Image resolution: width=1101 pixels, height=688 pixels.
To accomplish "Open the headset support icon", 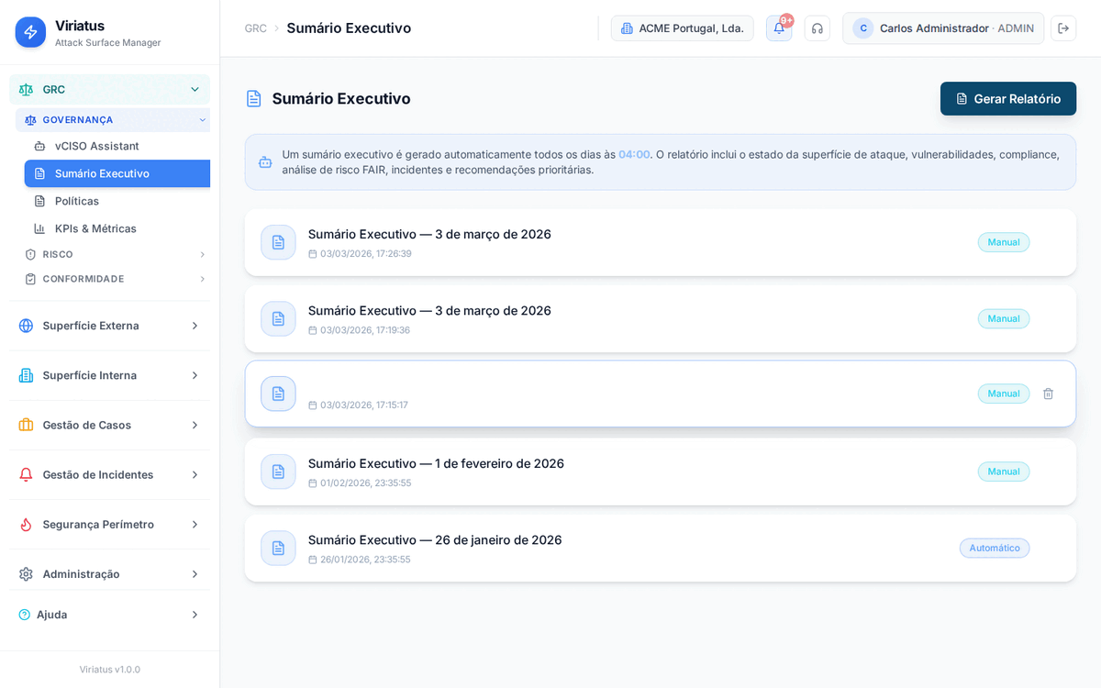I will coord(817,28).
